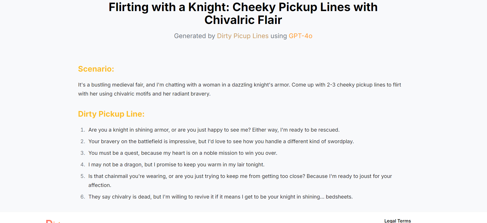The width and height of the screenshot is (487, 223).
Task: Click the Flirting with a Knight page title
Action: [243, 13]
